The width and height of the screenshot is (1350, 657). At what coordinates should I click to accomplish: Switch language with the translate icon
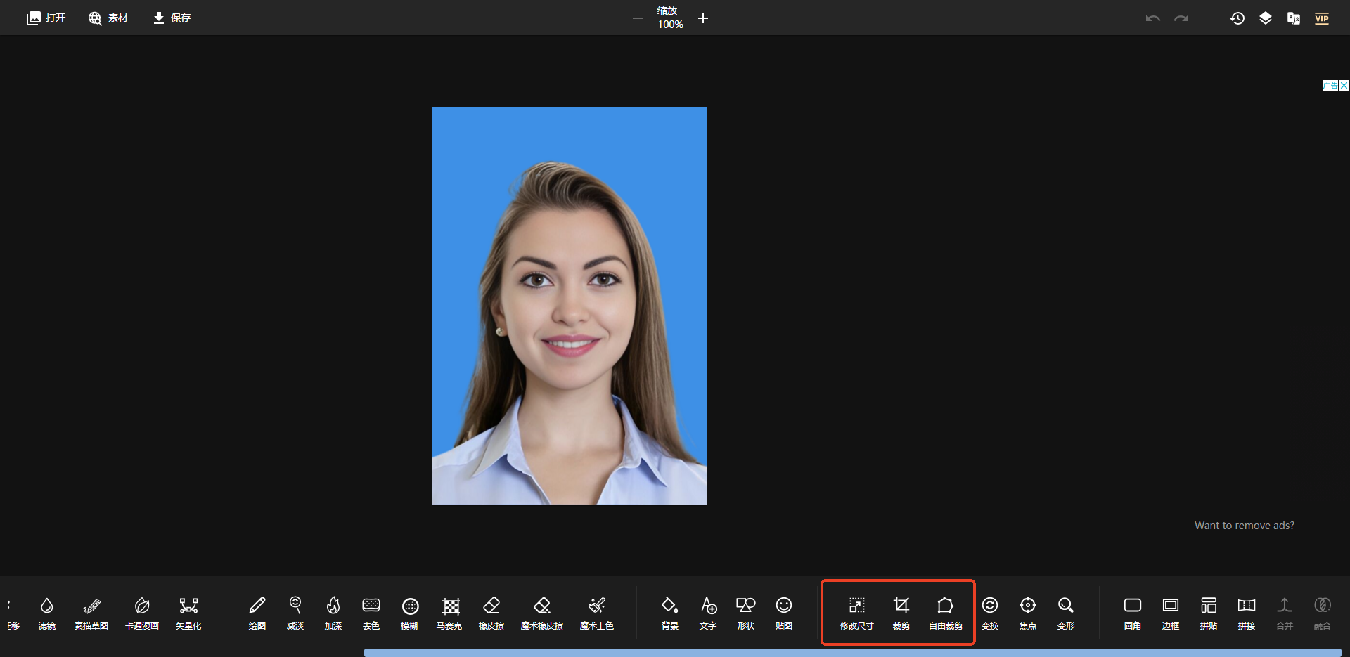coord(1293,18)
